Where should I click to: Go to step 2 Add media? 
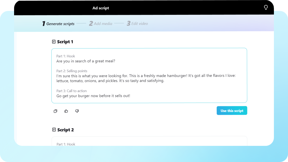click(101, 23)
